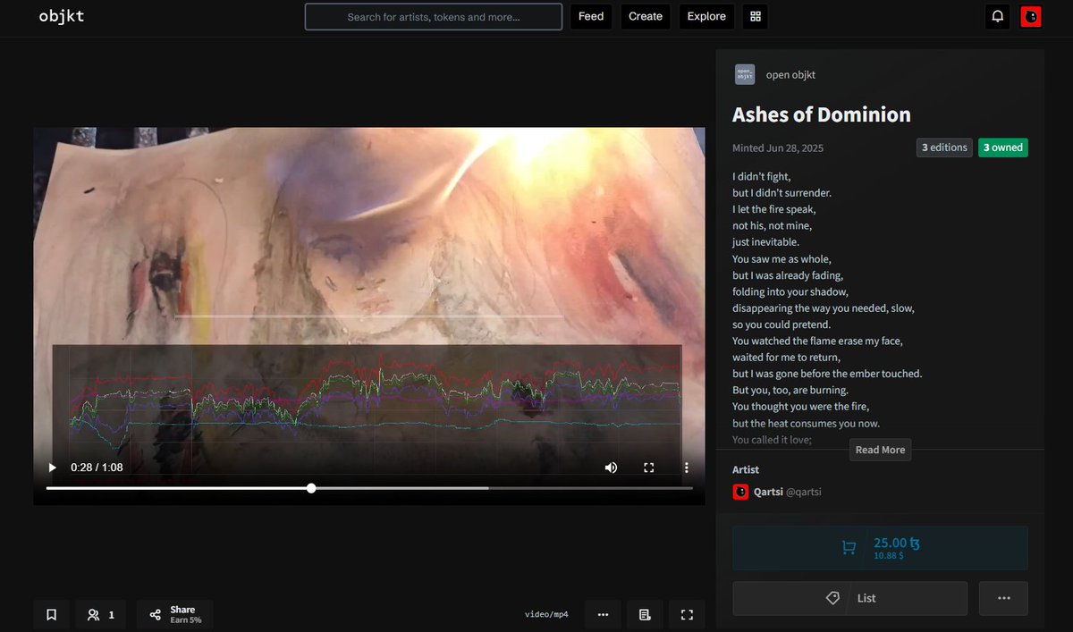Open the Create menu
The height and width of the screenshot is (632, 1073).
point(646,16)
